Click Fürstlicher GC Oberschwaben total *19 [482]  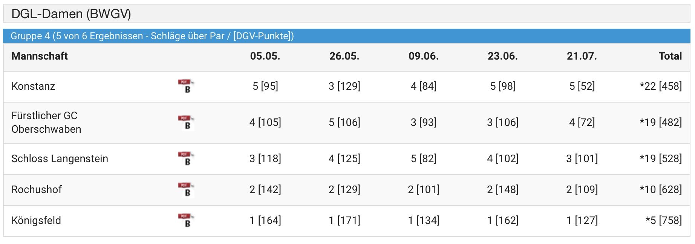point(660,123)
